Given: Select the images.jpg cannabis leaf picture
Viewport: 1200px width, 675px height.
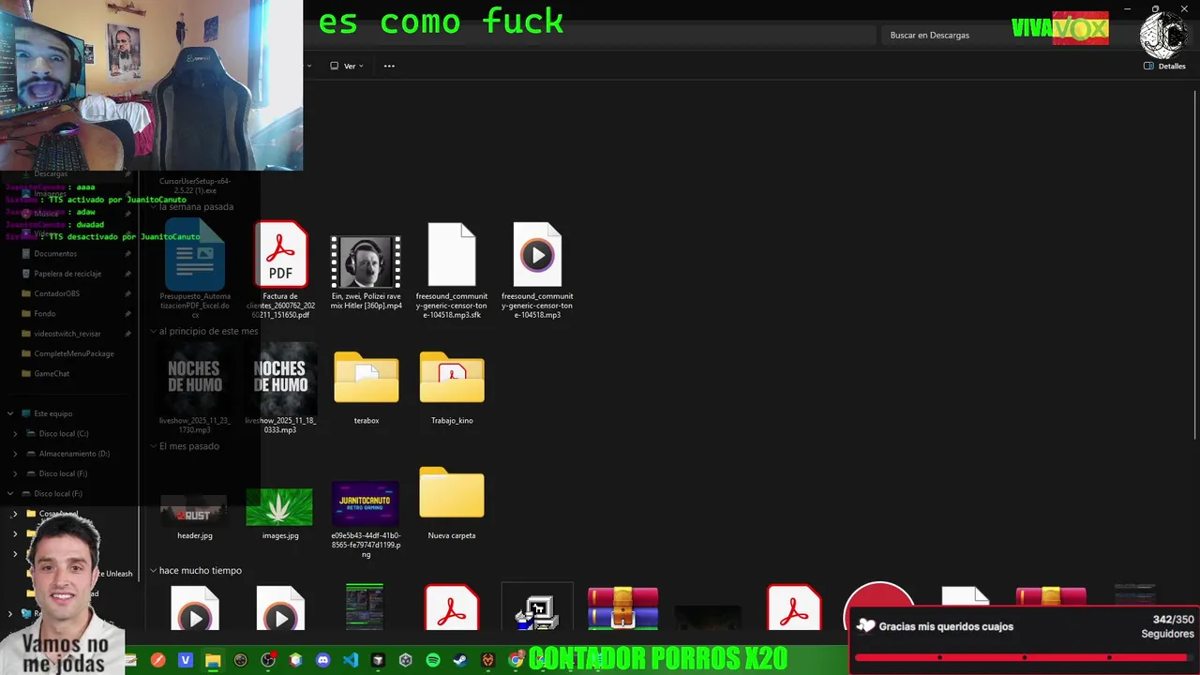Looking at the screenshot, I should click(x=280, y=513).
